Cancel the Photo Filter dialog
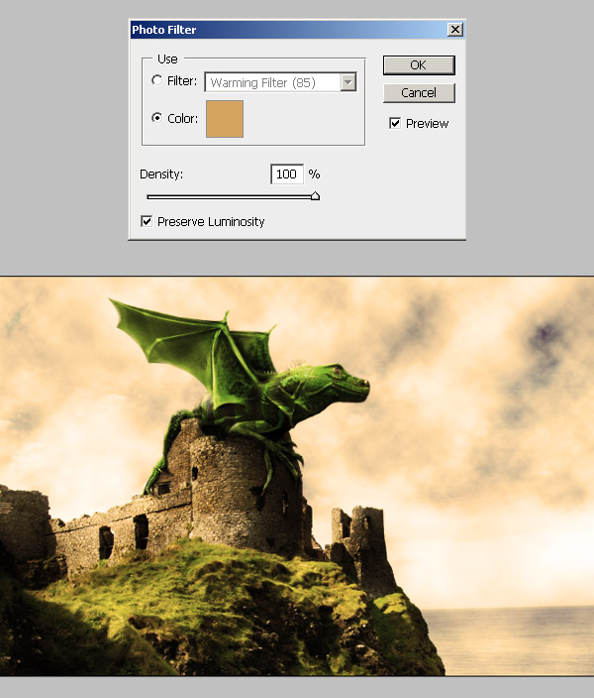 point(419,92)
